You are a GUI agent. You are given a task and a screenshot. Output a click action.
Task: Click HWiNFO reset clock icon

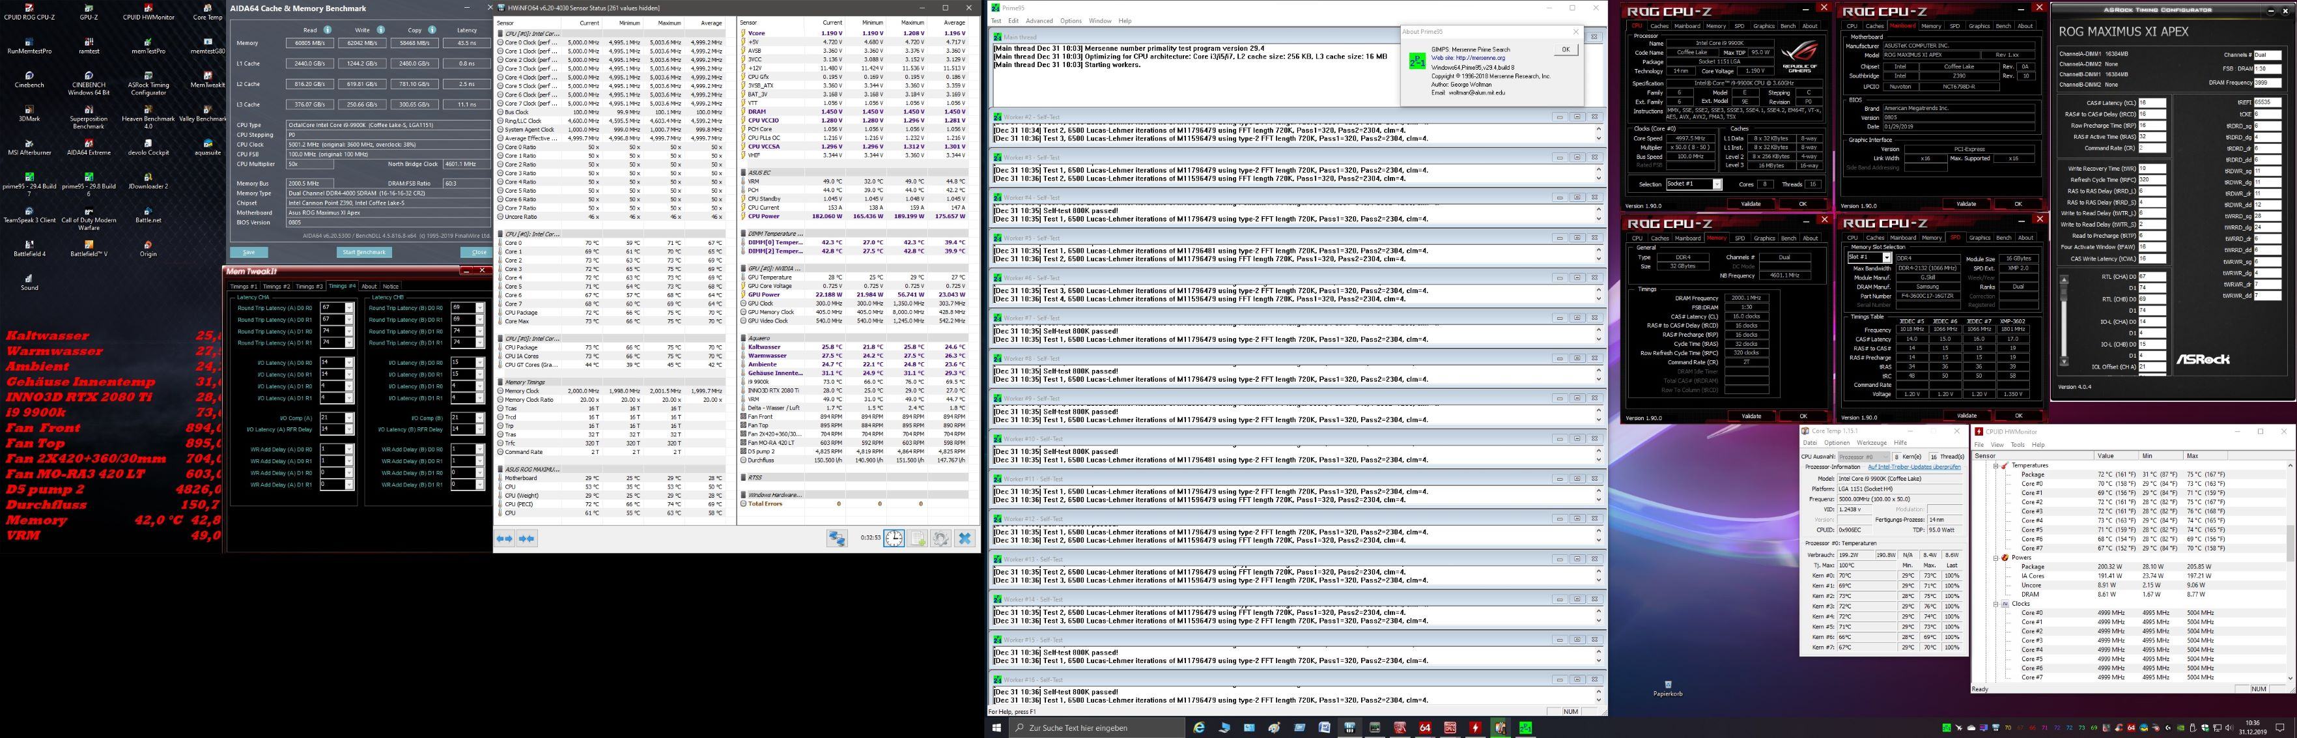pyautogui.click(x=894, y=538)
